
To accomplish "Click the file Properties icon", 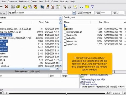I will (58, 7).
